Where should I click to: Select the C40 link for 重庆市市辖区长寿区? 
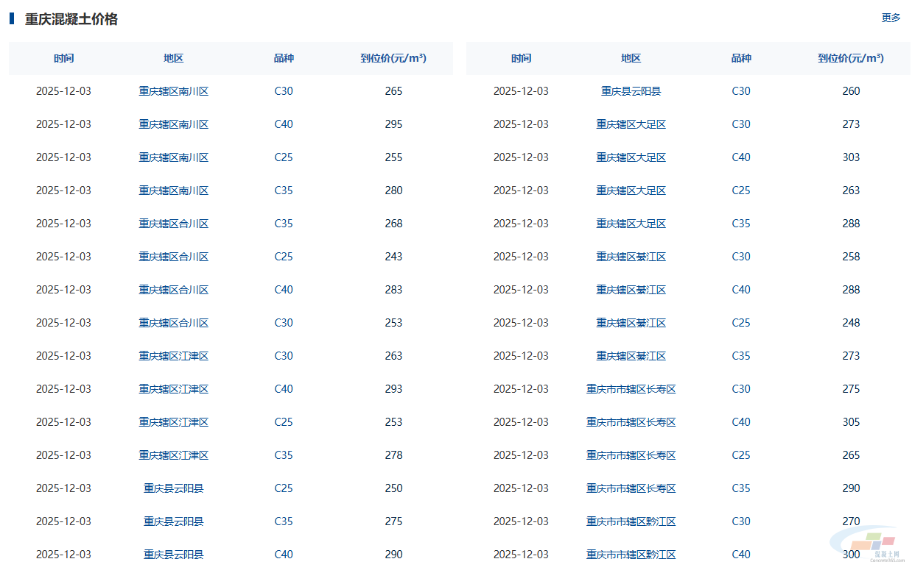coord(741,422)
